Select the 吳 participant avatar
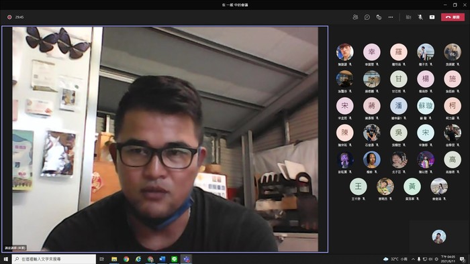The height and width of the screenshot is (264, 470). [399, 133]
